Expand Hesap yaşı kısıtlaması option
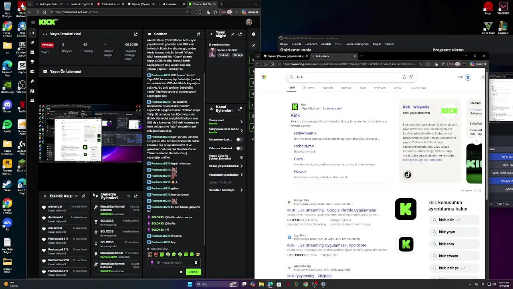The height and width of the screenshot is (289, 513). tap(241, 166)
